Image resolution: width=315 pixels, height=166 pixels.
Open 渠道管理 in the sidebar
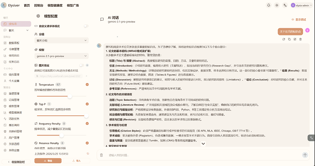pos(14,93)
